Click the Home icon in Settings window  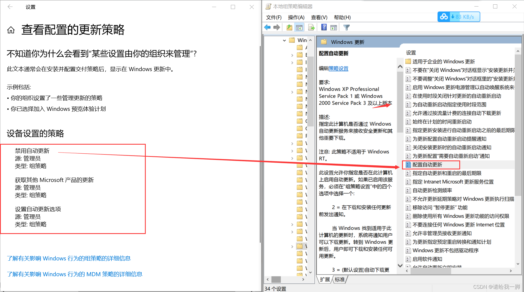point(11,30)
